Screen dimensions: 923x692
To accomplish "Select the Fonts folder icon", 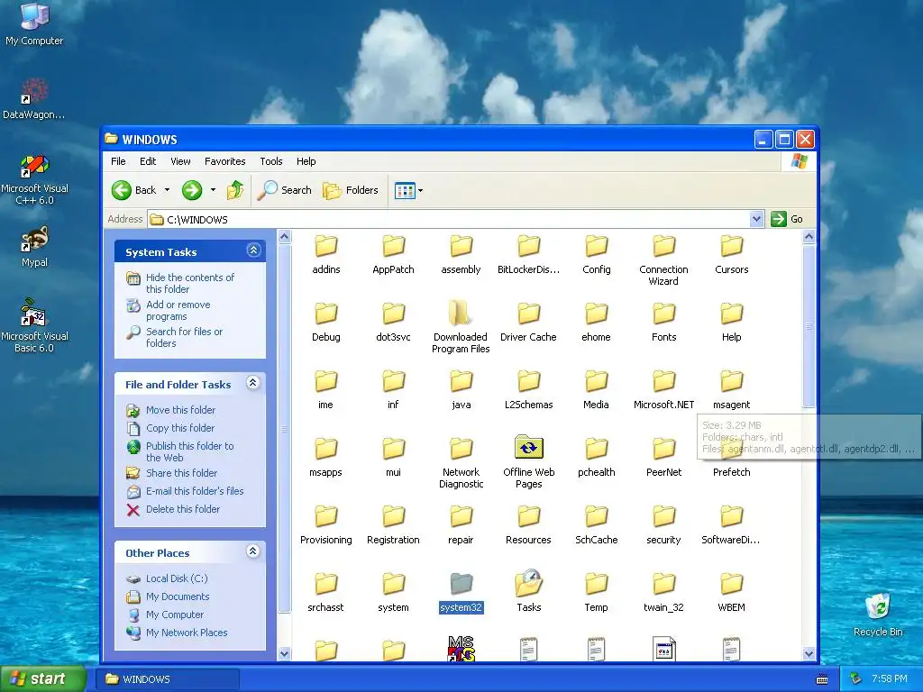I will click(x=664, y=314).
